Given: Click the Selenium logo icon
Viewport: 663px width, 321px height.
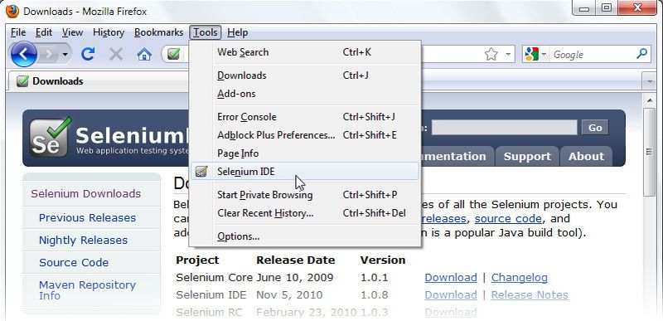Looking at the screenshot, I should click(51, 137).
